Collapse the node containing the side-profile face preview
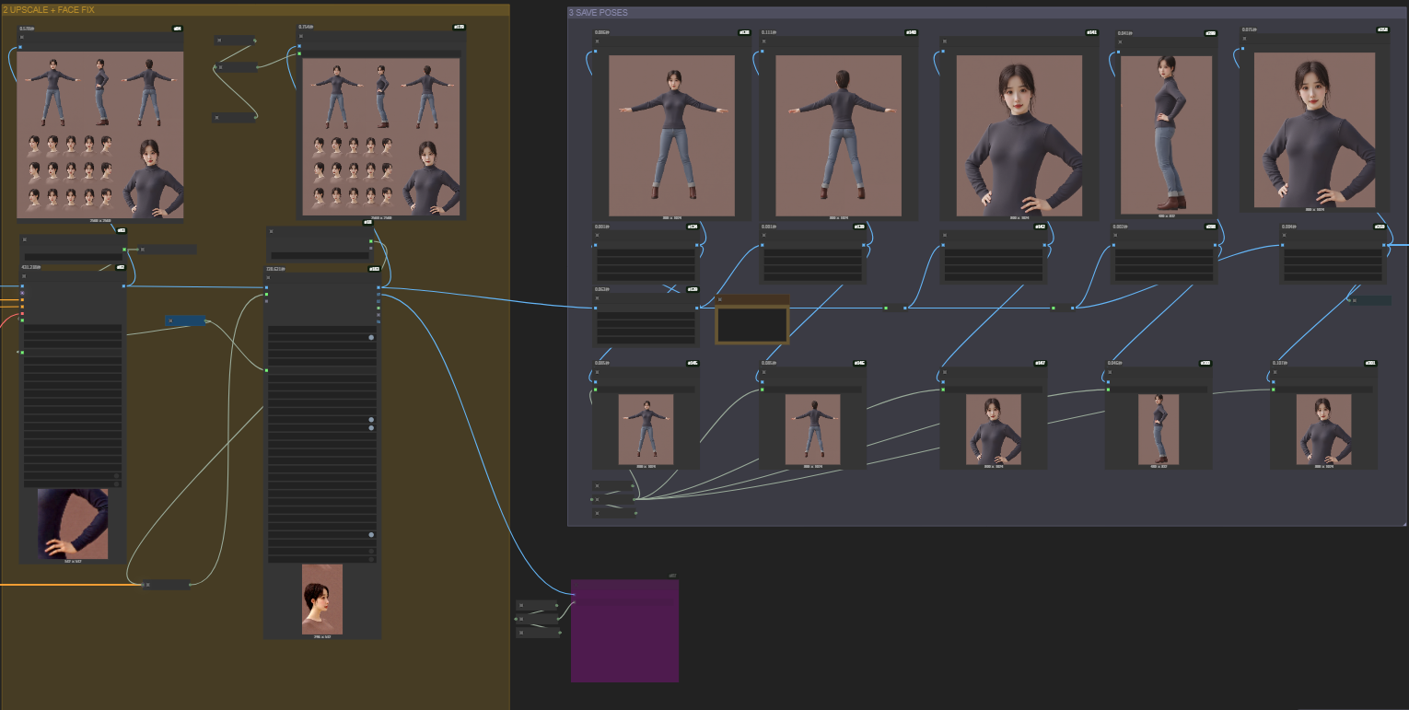1409x710 pixels. (x=269, y=278)
